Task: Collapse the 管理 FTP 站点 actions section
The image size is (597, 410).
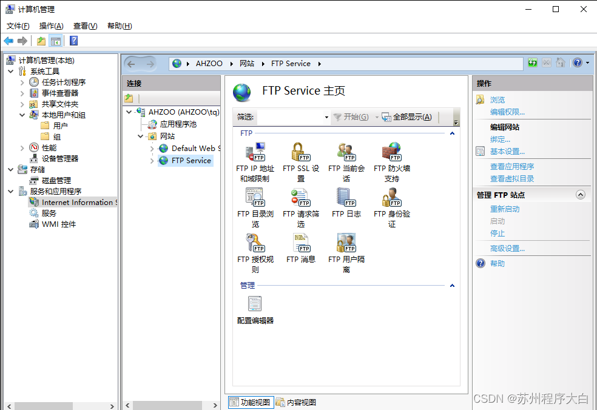Action: [580, 195]
